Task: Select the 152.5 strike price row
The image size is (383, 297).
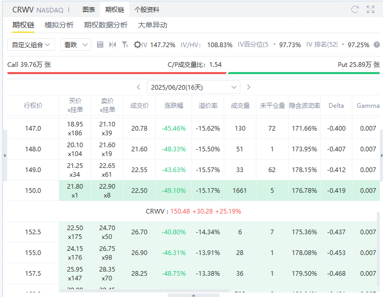Action: click(x=194, y=232)
